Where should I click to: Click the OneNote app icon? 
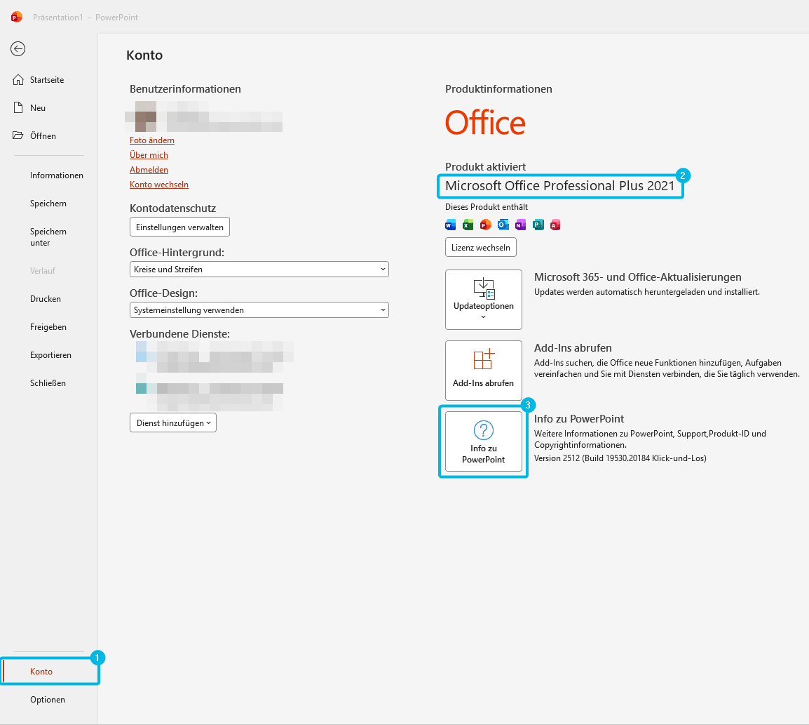coord(521,225)
